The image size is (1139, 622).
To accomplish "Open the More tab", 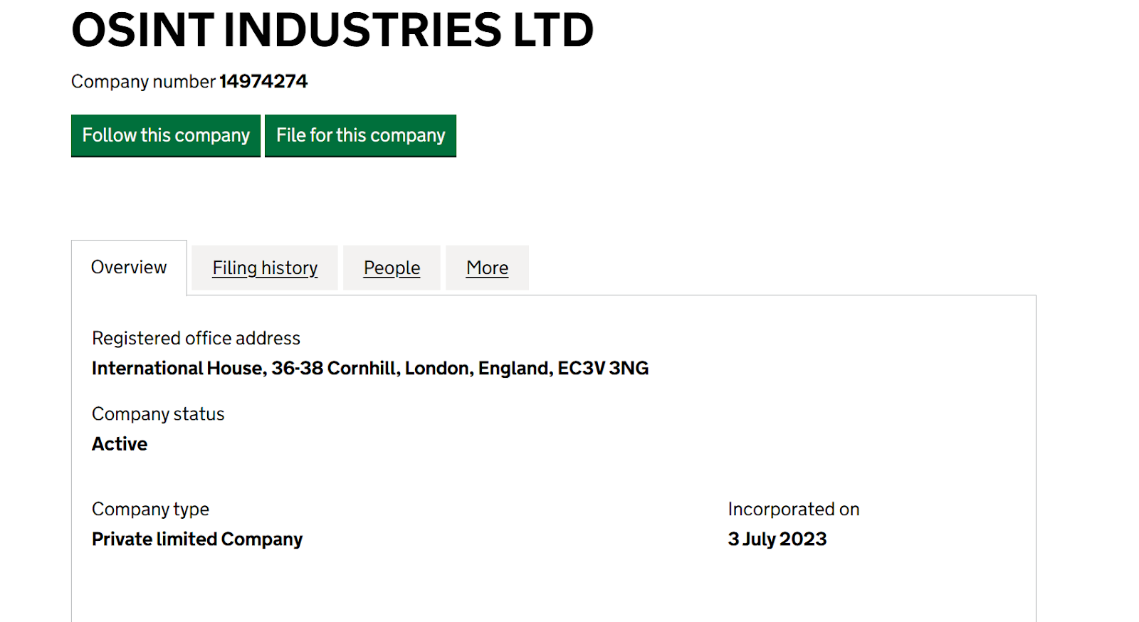I will click(487, 268).
